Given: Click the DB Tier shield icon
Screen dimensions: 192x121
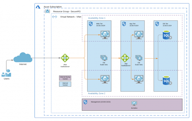Looking at the screenshot, I should coord(157,24).
